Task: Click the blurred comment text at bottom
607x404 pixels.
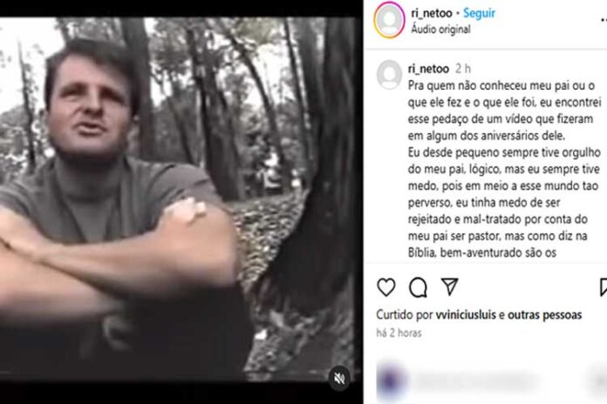Action: [478, 381]
